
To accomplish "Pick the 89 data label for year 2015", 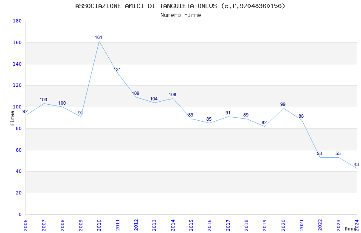I will pos(191,115).
